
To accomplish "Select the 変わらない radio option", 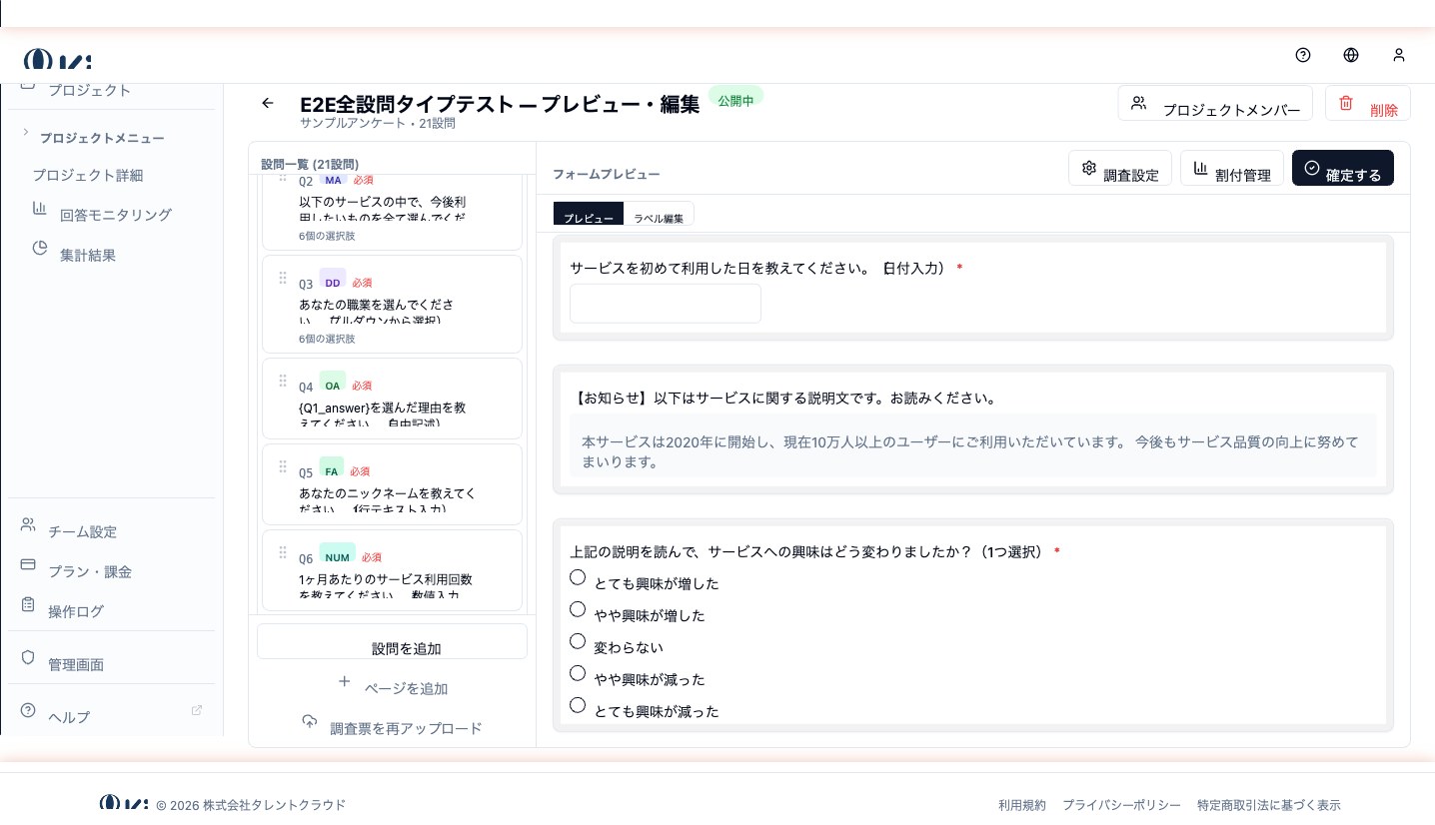I will (578, 641).
